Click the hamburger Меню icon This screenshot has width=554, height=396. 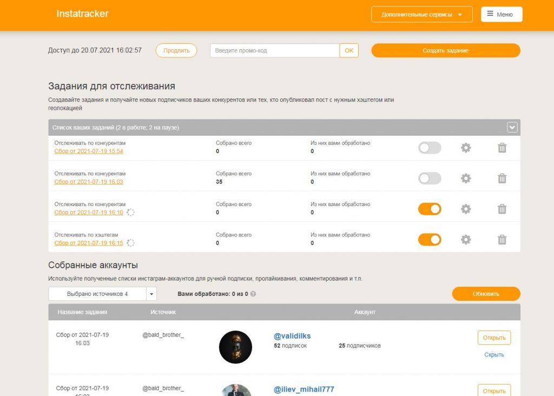(490, 14)
